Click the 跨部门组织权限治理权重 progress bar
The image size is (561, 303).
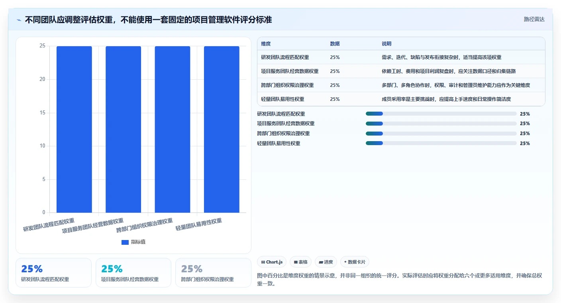point(441,134)
